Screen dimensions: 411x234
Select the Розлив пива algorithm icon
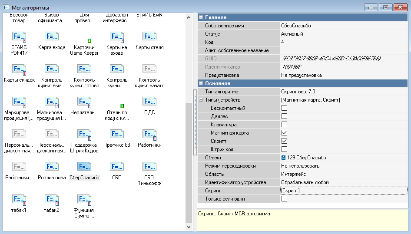52,167
